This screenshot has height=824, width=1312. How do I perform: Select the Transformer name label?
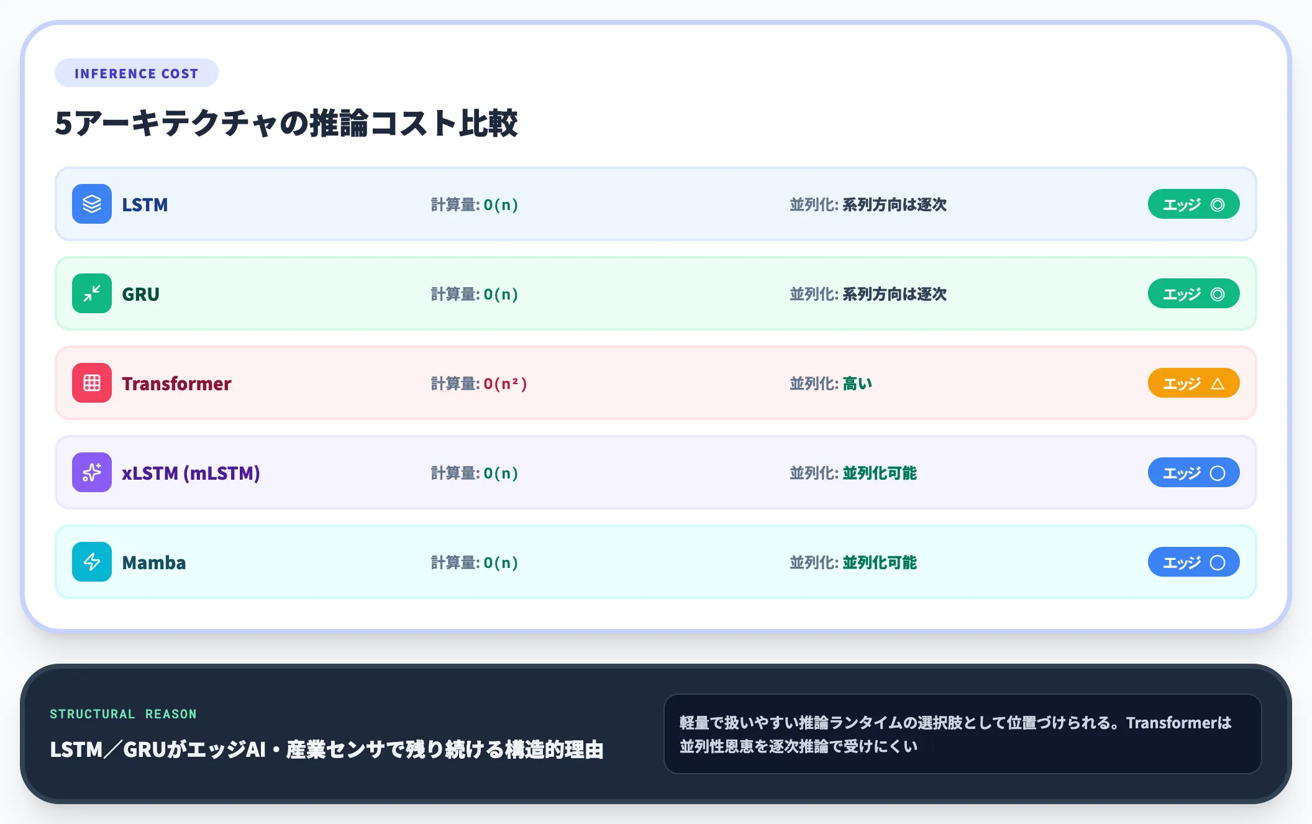pos(176,383)
